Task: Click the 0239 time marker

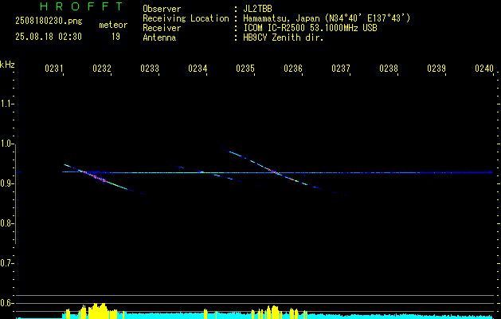Action: pyautogui.click(x=436, y=69)
